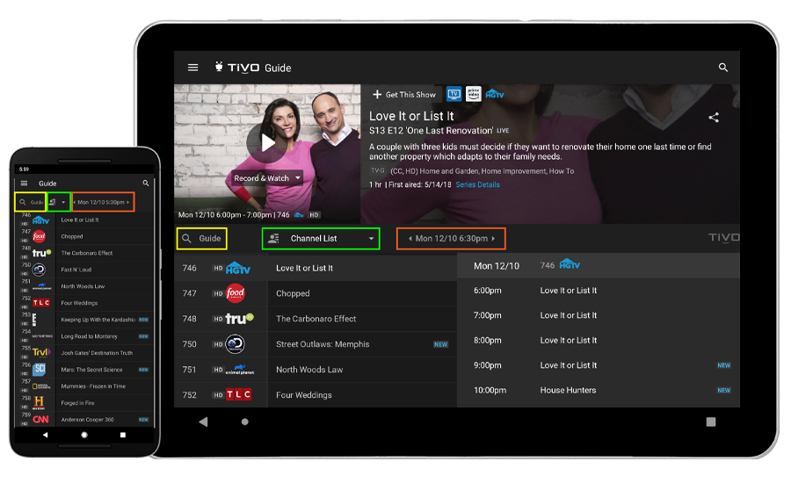This screenshot has height=483, width=791.
Task: Tap tablet Android home button
Action: (244, 422)
